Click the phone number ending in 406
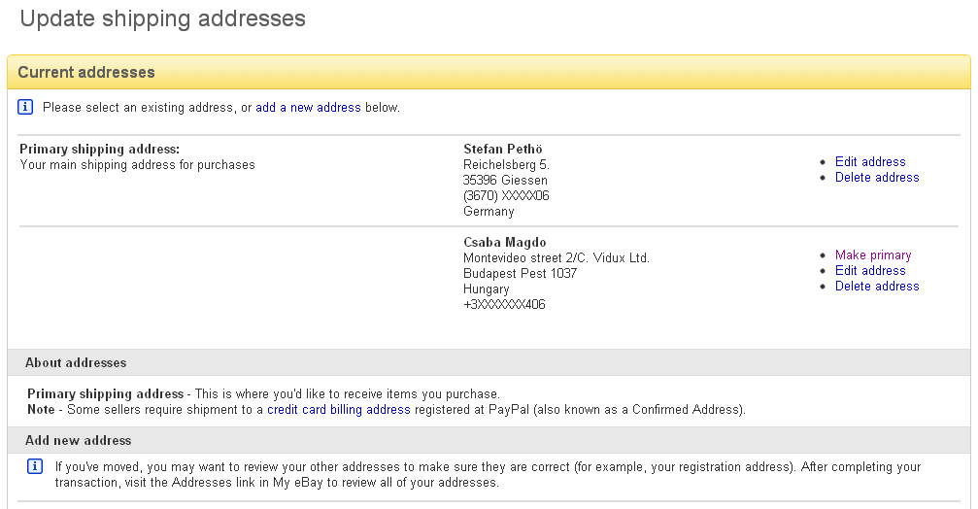The image size is (978, 509). coord(504,305)
